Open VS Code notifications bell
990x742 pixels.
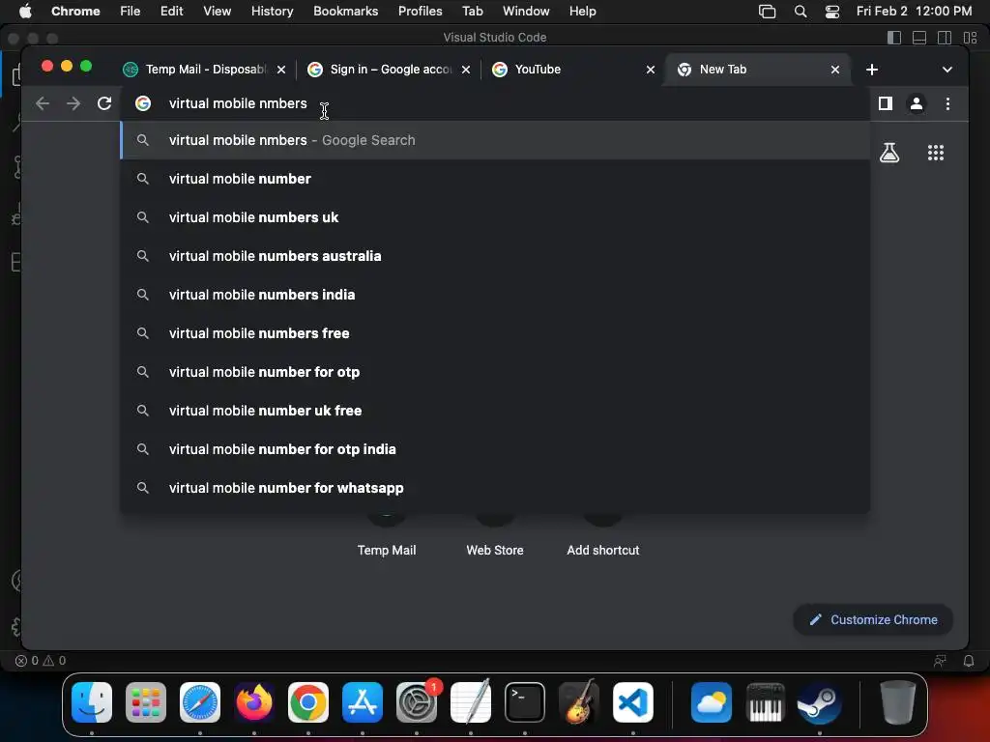(968, 661)
